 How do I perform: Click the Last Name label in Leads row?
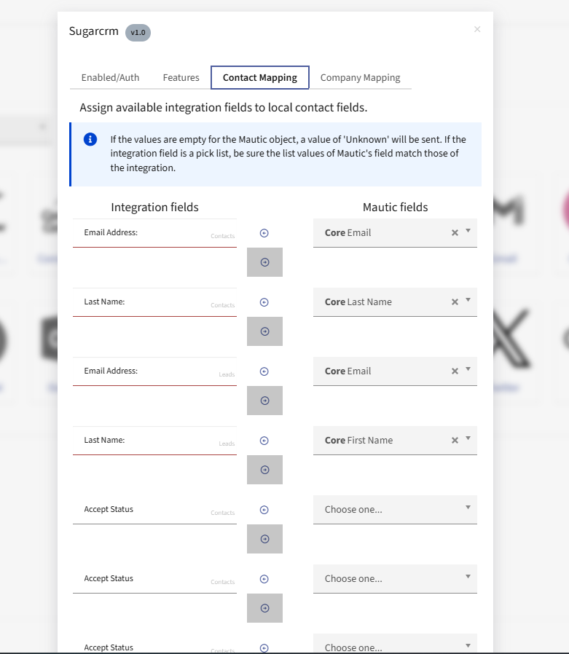(104, 440)
